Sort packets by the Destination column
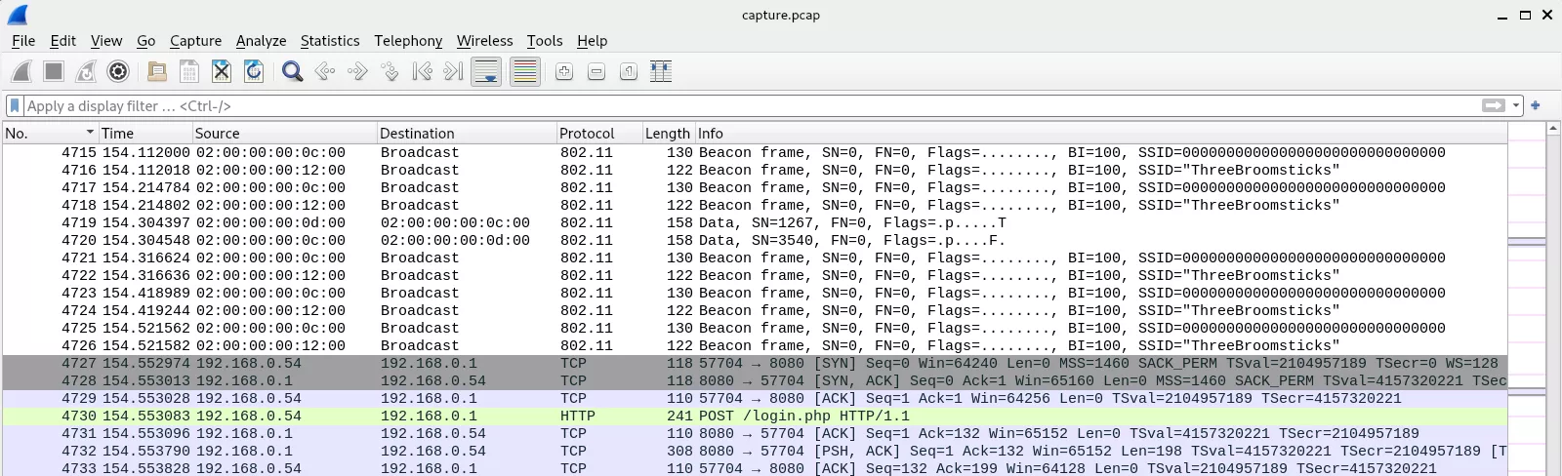Screen dimensions: 1562x476 point(467,133)
